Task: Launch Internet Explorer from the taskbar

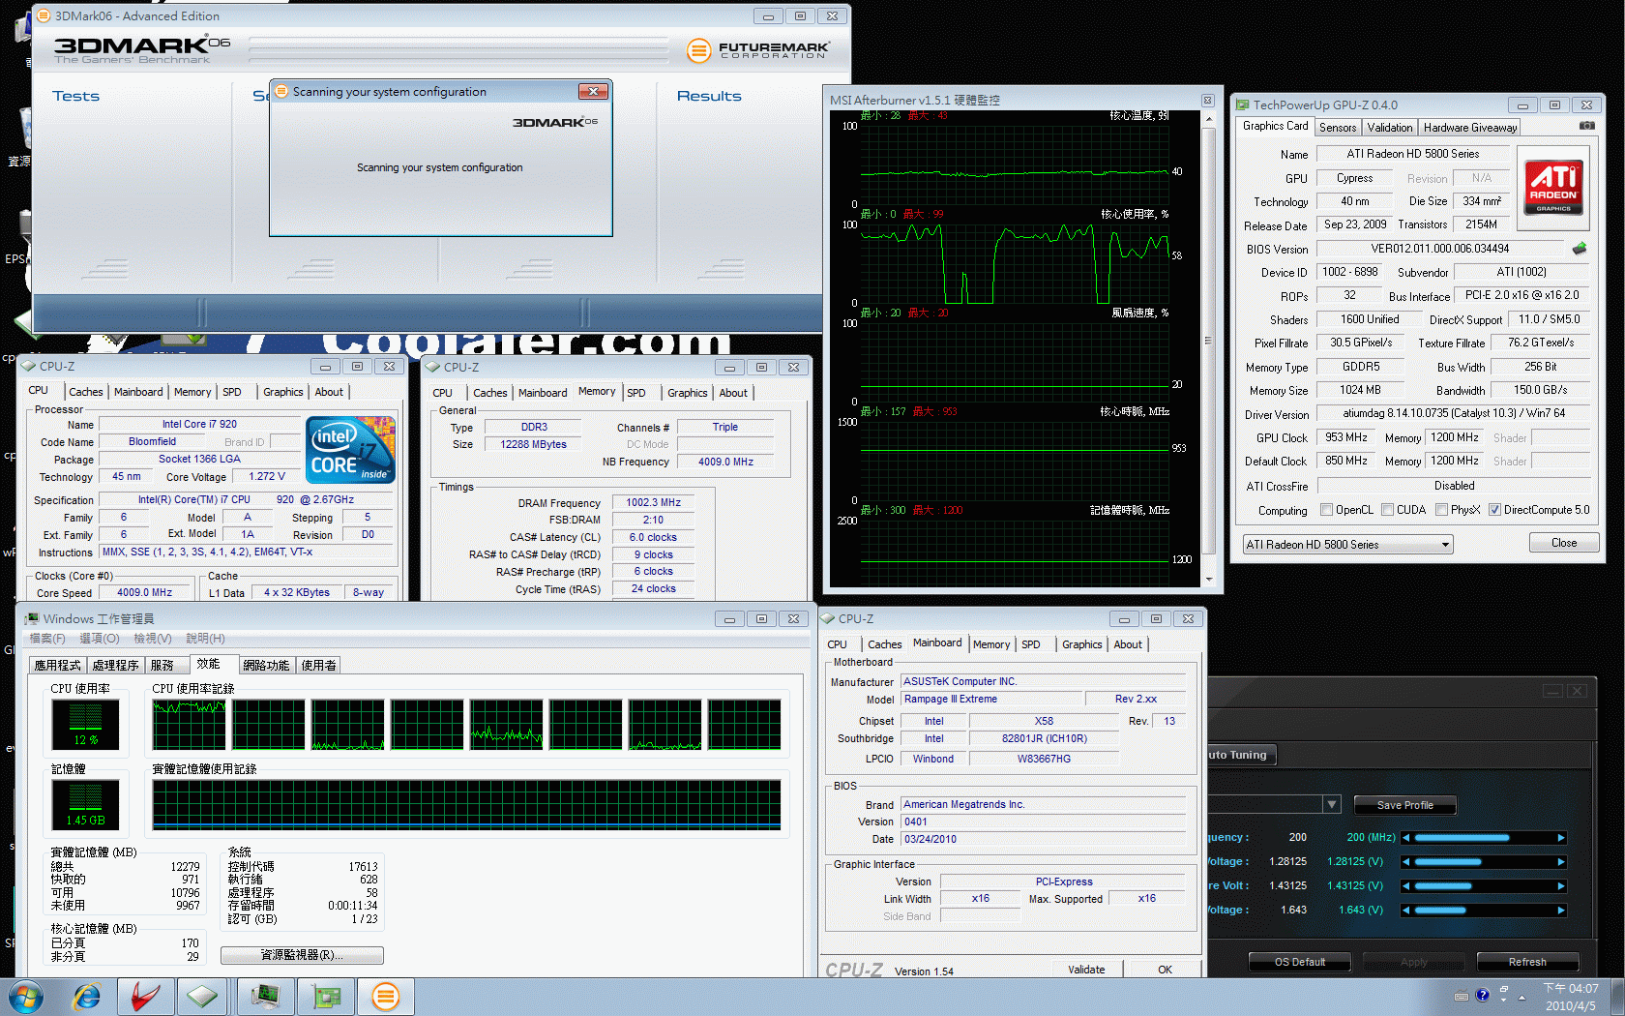Action: [x=87, y=997]
